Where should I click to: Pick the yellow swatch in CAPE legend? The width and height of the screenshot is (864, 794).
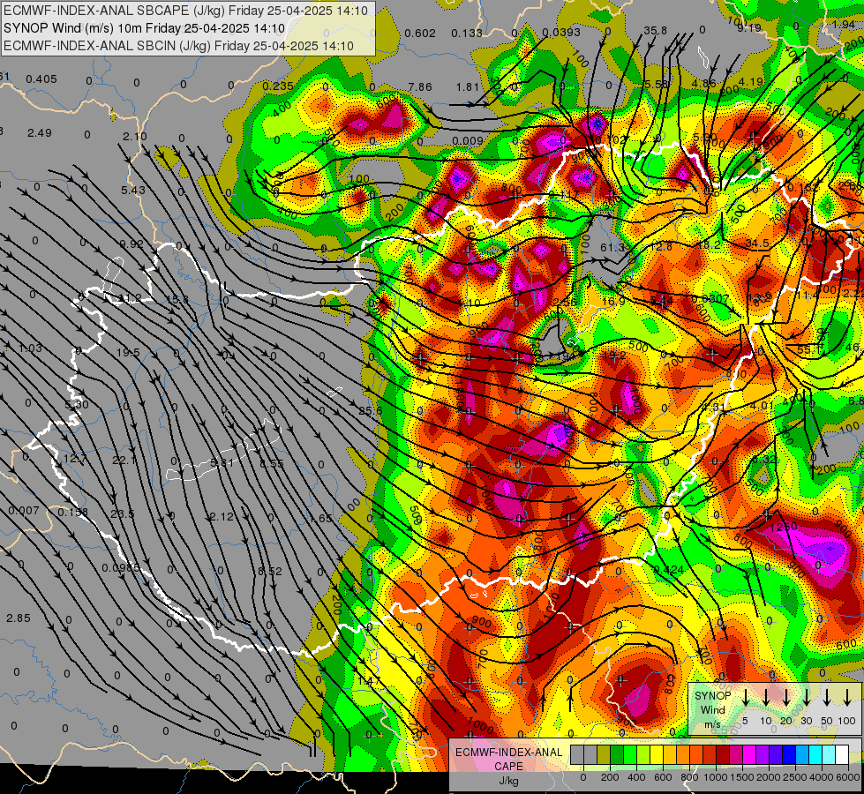(x=657, y=754)
